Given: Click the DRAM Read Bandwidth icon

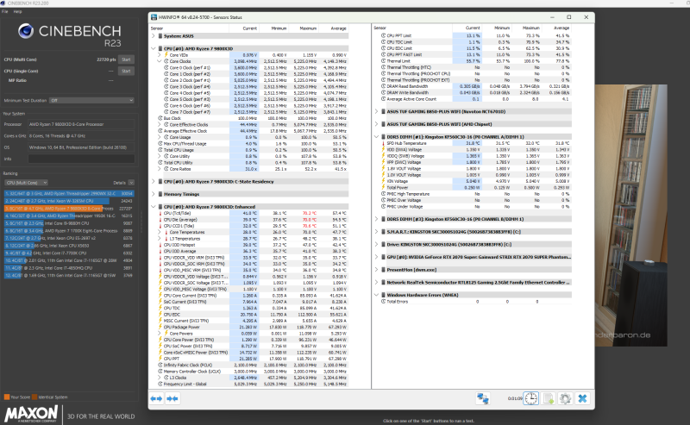Looking at the screenshot, I should pos(383,86).
